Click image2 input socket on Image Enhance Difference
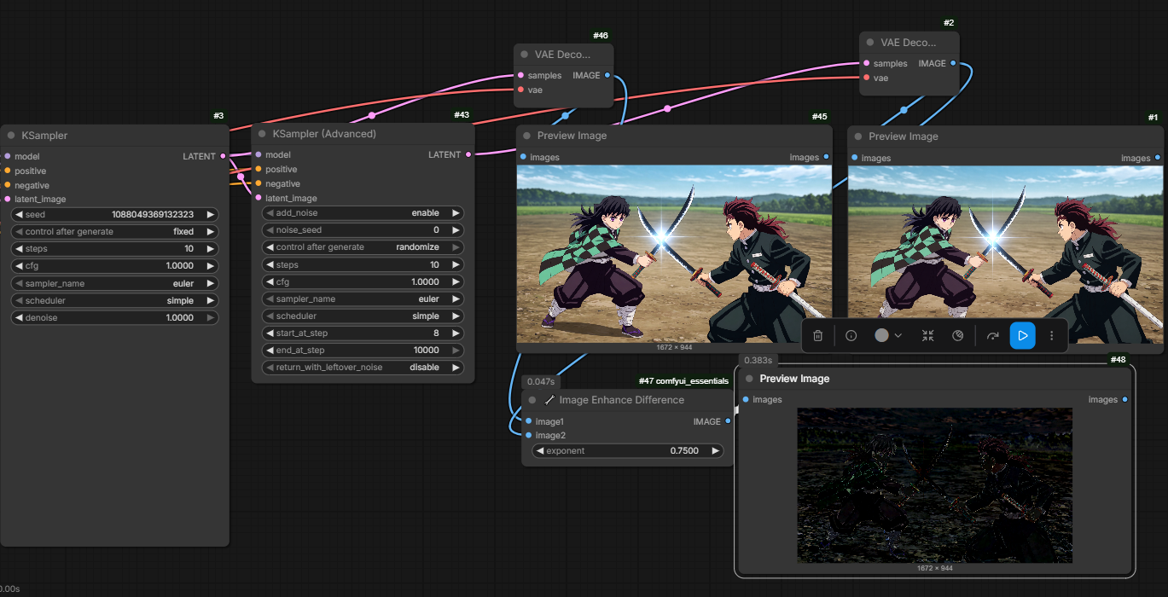Screen dimensions: 1168x597 pos(528,436)
